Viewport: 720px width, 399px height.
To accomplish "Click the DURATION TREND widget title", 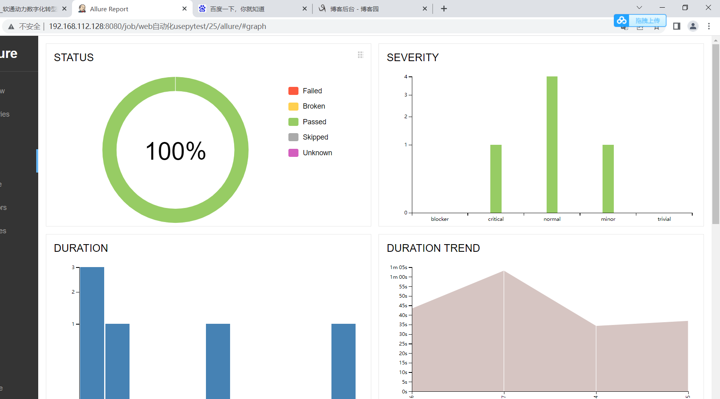I will (433, 248).
